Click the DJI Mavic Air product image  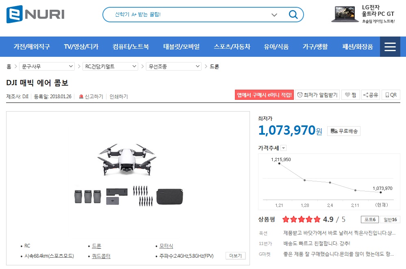(x=128, y=174)
